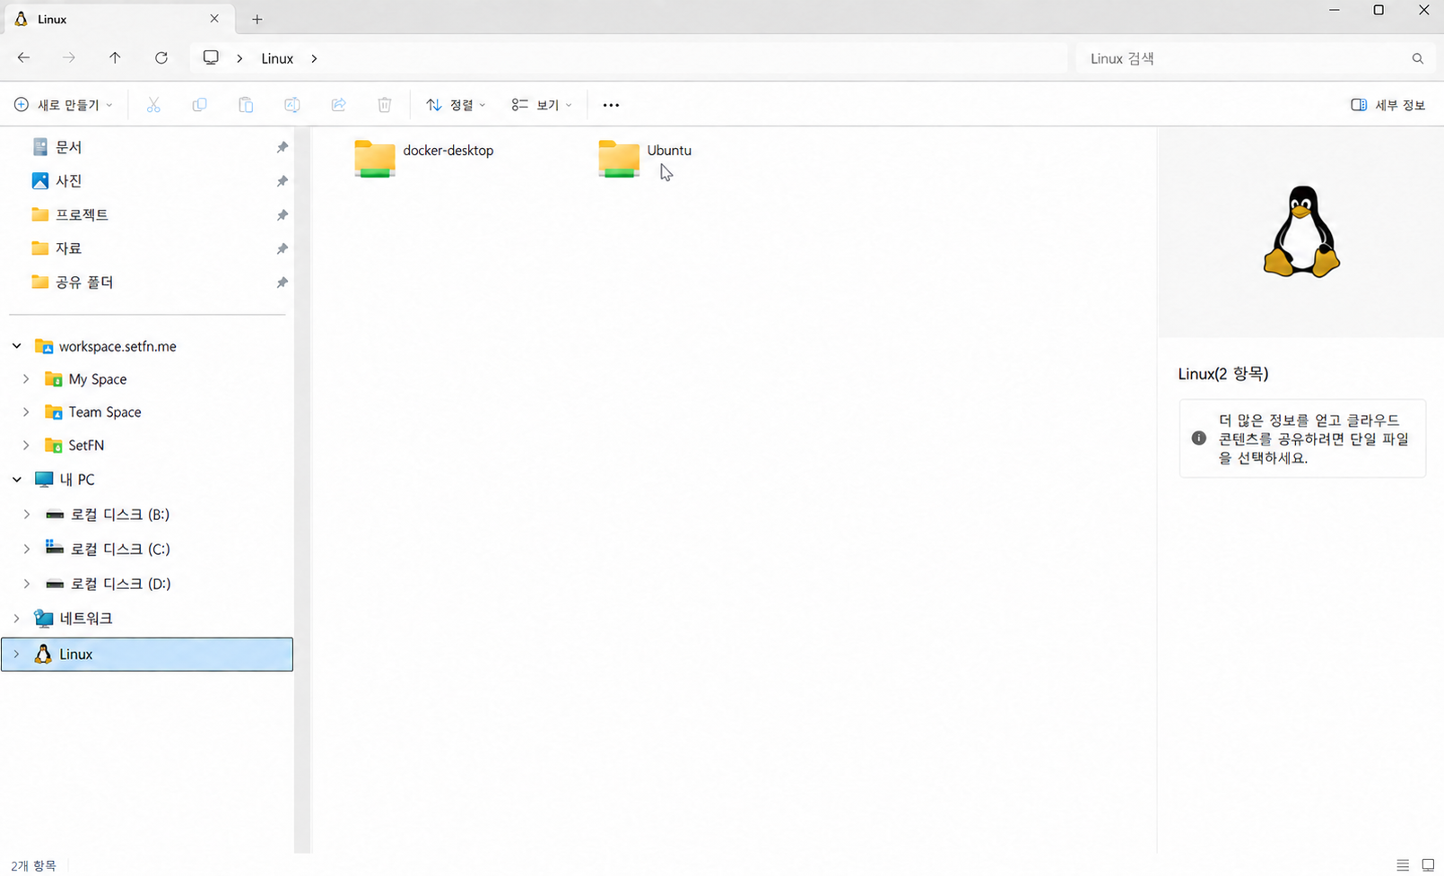Open the 보기 view dropdown
Viewport: 1444px width, 876px height.
click(x=542, y=105)
